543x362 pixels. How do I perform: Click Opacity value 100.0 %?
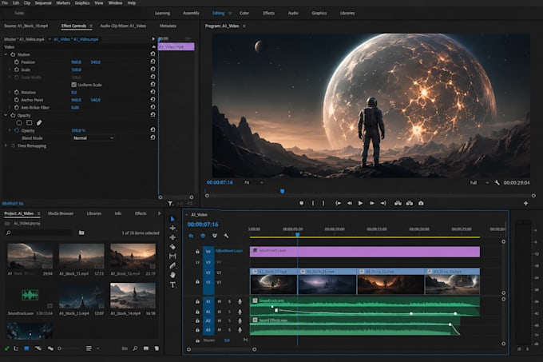click(78, 130)
